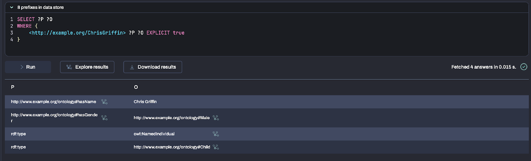This screenshot has height=161, width=531.
Task: Click the explore icon beside owl:NamedIndividual
Action: pos(216,134)
